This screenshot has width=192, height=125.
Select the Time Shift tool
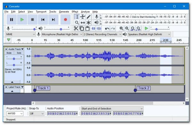[83, 22]
